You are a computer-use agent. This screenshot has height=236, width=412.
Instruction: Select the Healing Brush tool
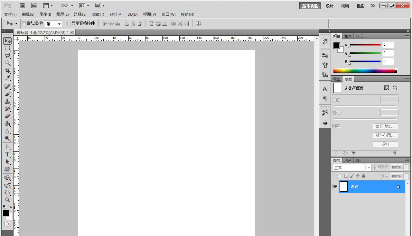click(7, 87)
